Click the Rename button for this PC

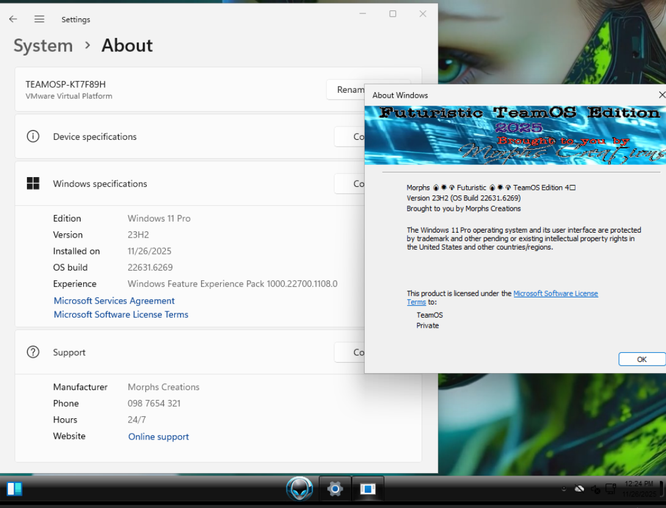(346, 90)
